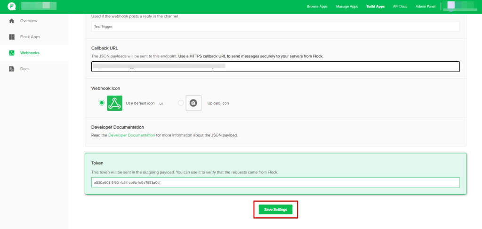Click the Flock Apps grid icon

pos(12,37)
